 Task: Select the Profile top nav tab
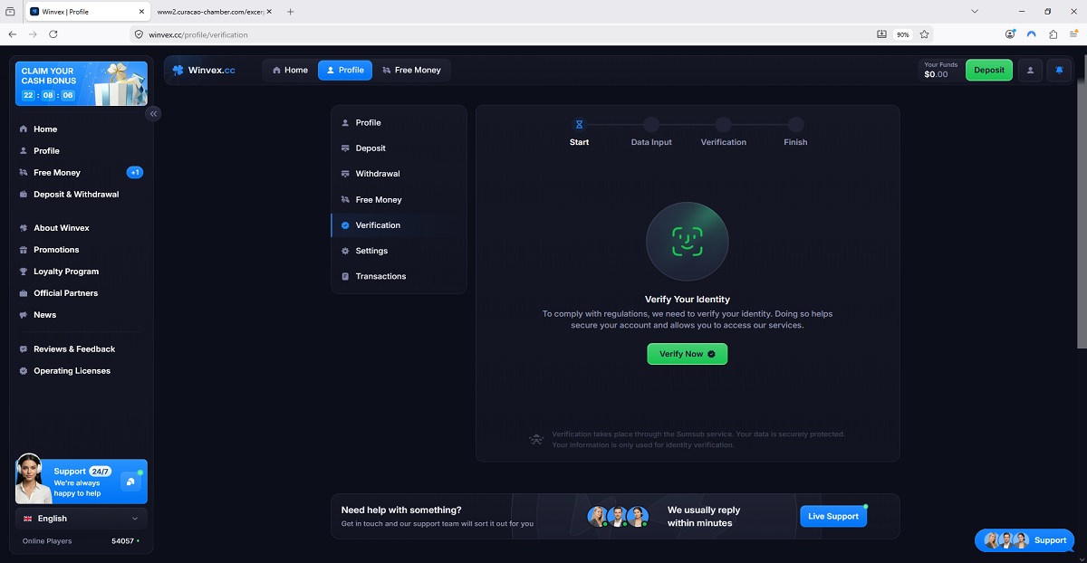point(345,70)
